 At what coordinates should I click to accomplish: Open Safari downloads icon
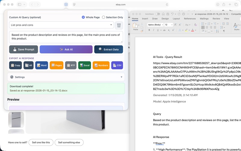(x=218, y=5)
